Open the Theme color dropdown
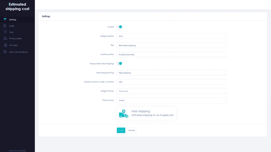This screenshot has height=152, width=271. [172, 100]
